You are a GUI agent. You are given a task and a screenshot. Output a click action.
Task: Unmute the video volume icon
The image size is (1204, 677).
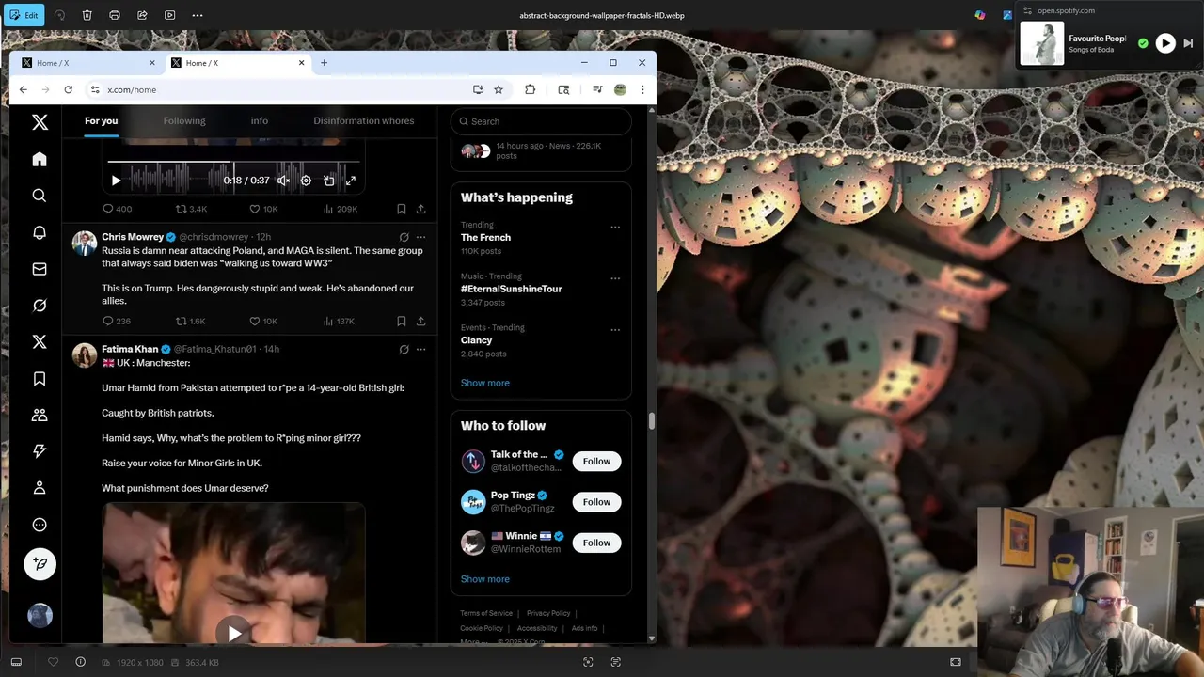[x=283, y=181]
